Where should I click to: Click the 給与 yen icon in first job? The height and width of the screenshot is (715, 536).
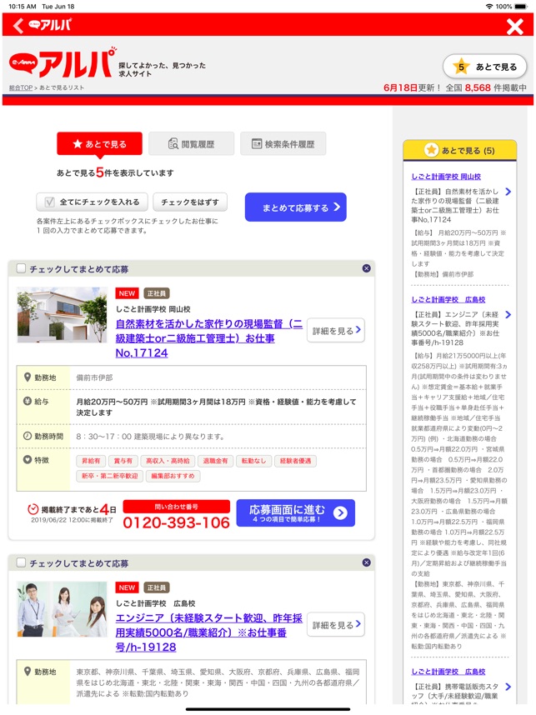28,402
